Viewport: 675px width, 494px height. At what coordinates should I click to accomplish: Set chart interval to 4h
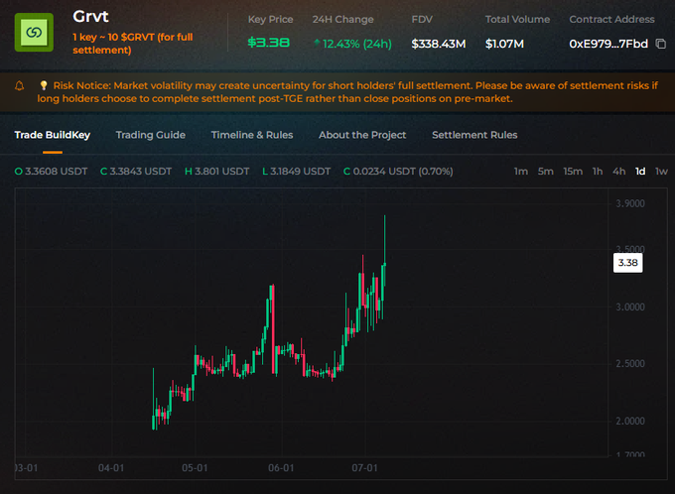[x=619, y=172]
